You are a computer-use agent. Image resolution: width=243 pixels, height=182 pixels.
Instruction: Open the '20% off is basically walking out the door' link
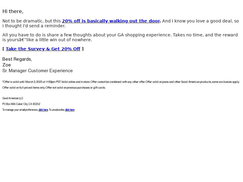(111, 21)
